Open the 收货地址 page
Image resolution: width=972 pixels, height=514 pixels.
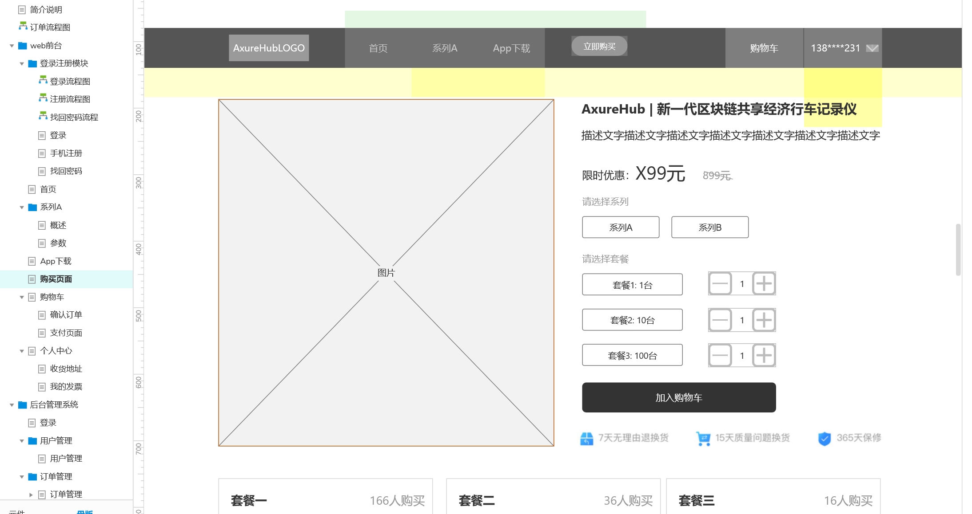(x=66, y=369)
